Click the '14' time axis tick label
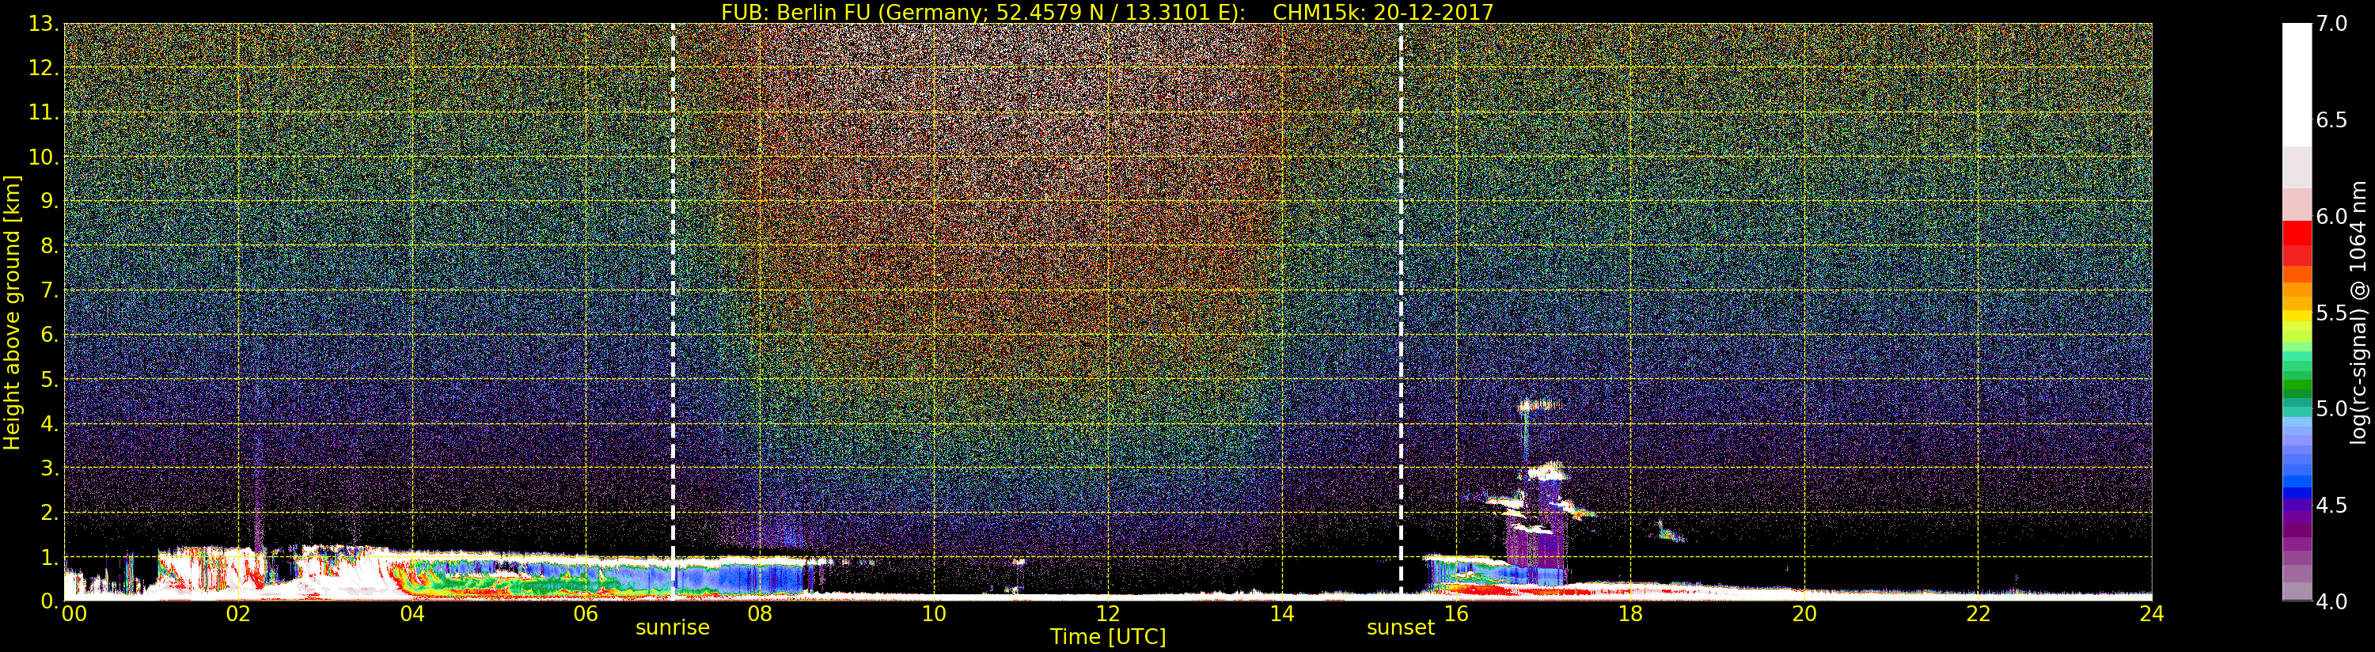This screenshot has width=2375, height=652. 1281,614
